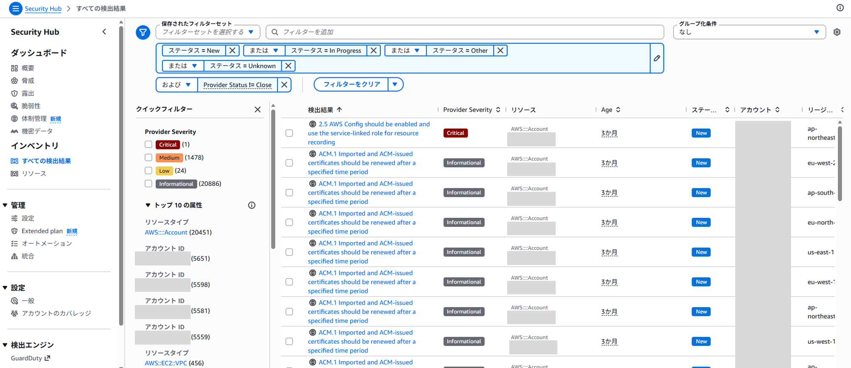Viewport: 851px width, 368px height.
Task: Open the hamburger navigation menu icon
Action: tap(15, 9)
